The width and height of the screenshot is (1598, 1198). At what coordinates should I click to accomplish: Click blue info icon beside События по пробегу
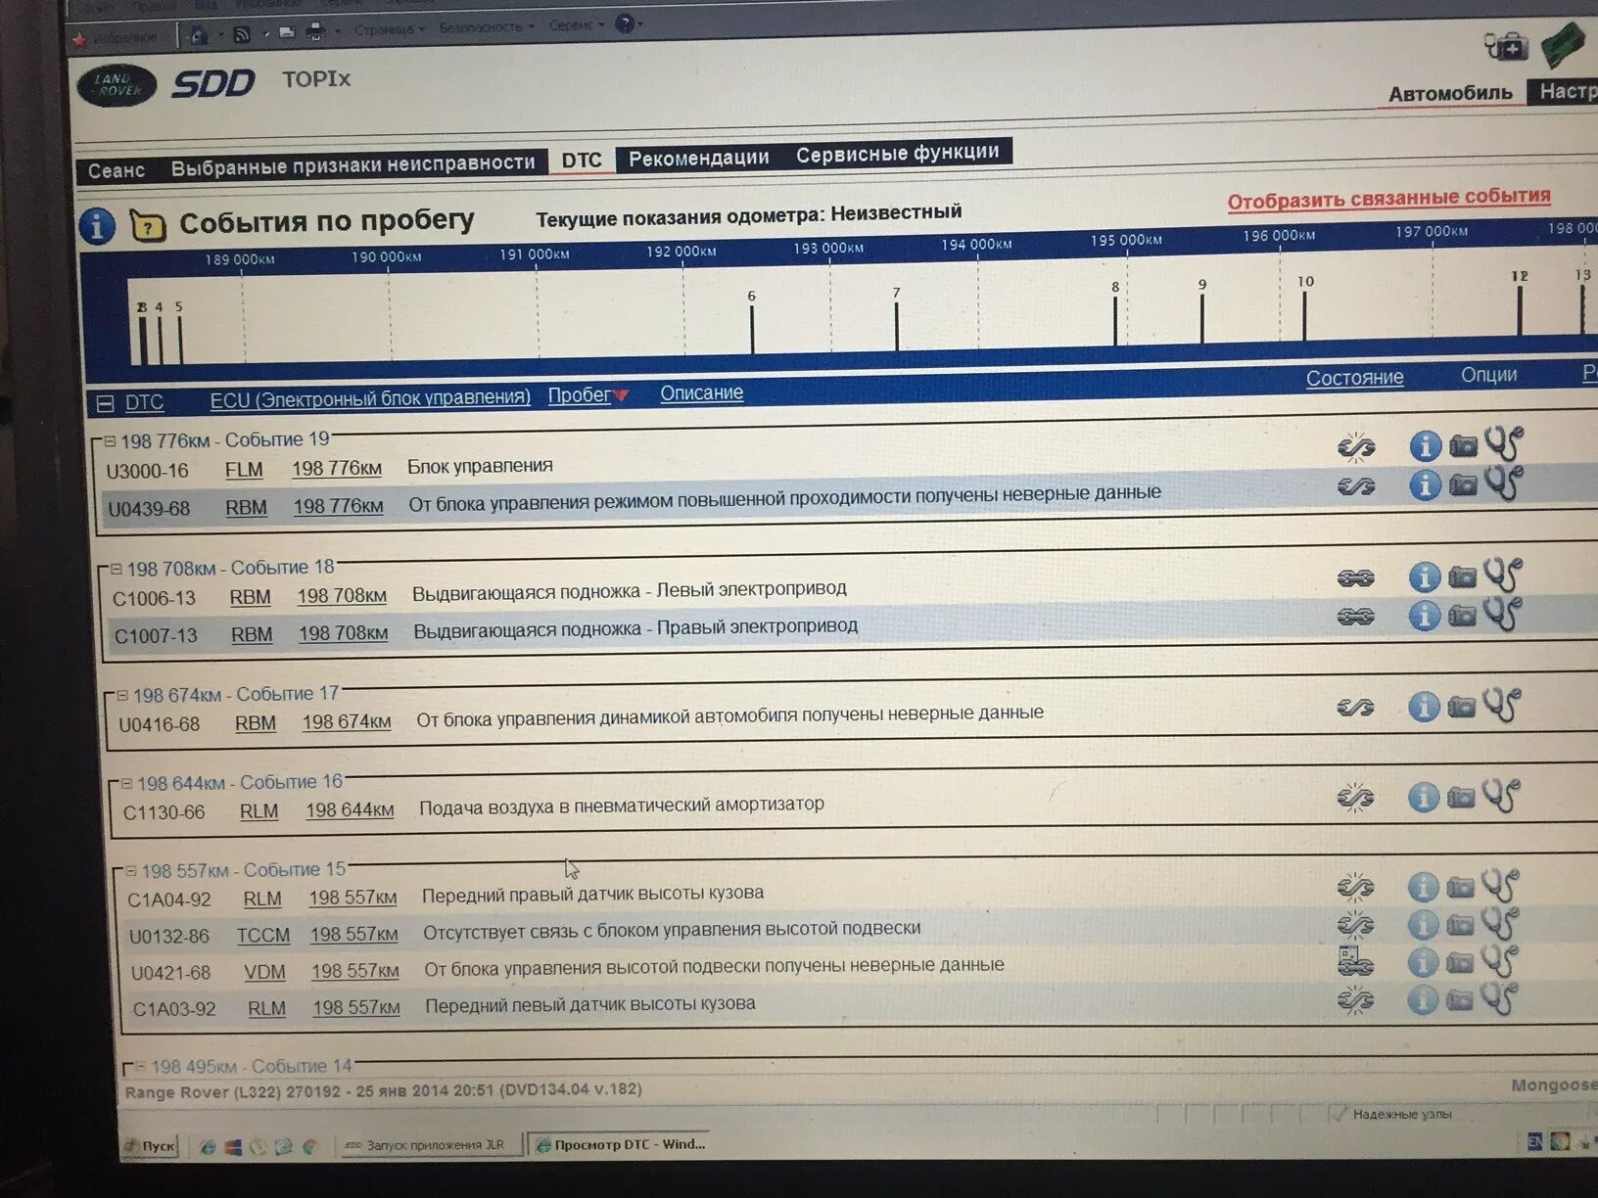click(x=96, y=226)
